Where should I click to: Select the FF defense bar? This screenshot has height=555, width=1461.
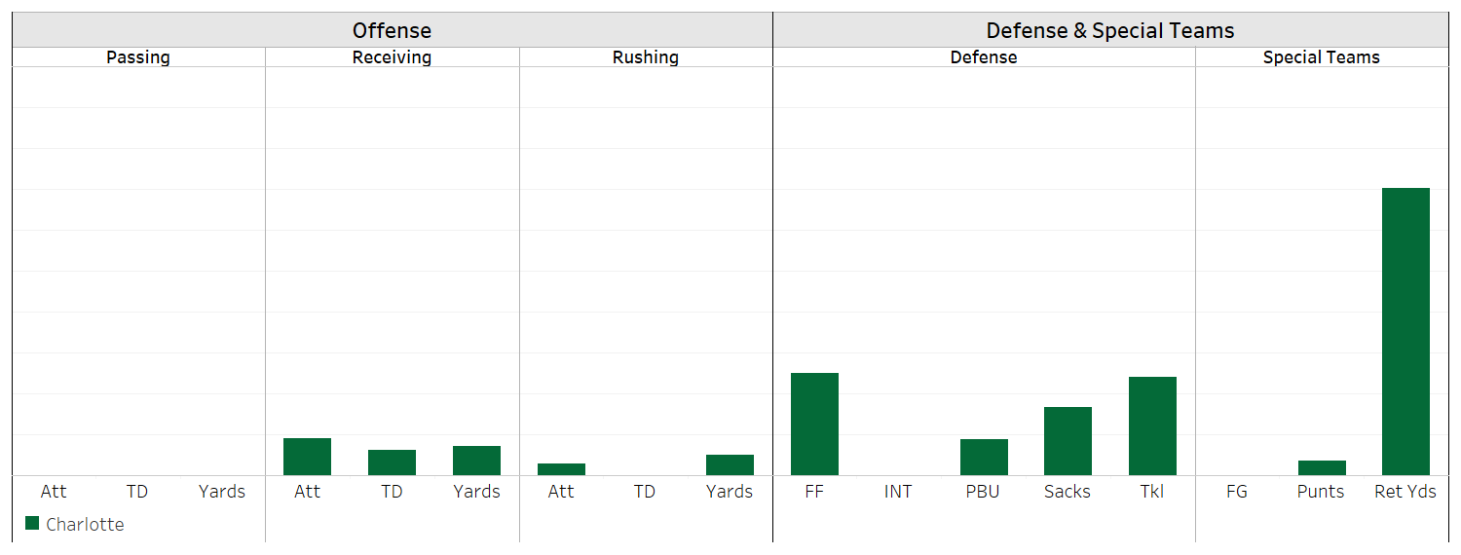814,424
